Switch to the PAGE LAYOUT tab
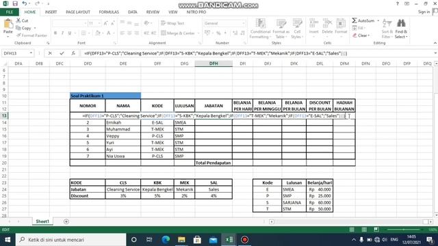 [x=78, y=12]
